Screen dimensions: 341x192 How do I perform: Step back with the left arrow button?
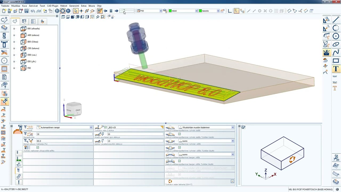pos(105,11)
